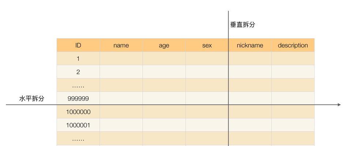Select the row with ID 1

point(185,58)
